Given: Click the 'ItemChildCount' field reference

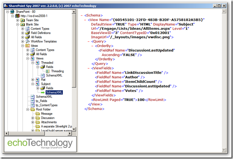Looking at the screenshot, I should pyautogui.click(x=140, y=81).
